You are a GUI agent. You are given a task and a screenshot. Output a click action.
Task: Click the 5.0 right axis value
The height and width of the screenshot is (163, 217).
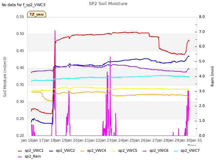(202, 61)
